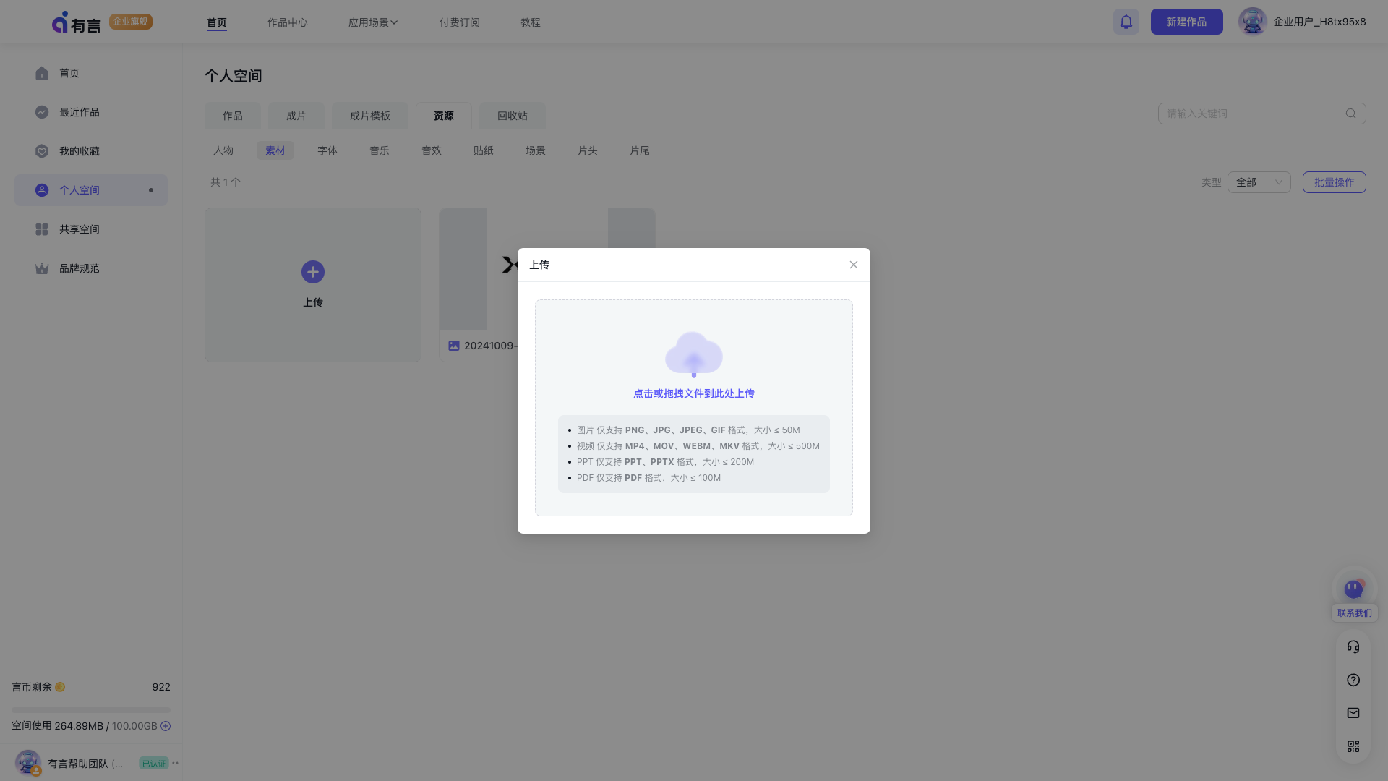This screenshot has width=1388, height=781.
Task: Click the 有言帮助团队 avatar
Action: pyautogui.click(x=28, y=763)
